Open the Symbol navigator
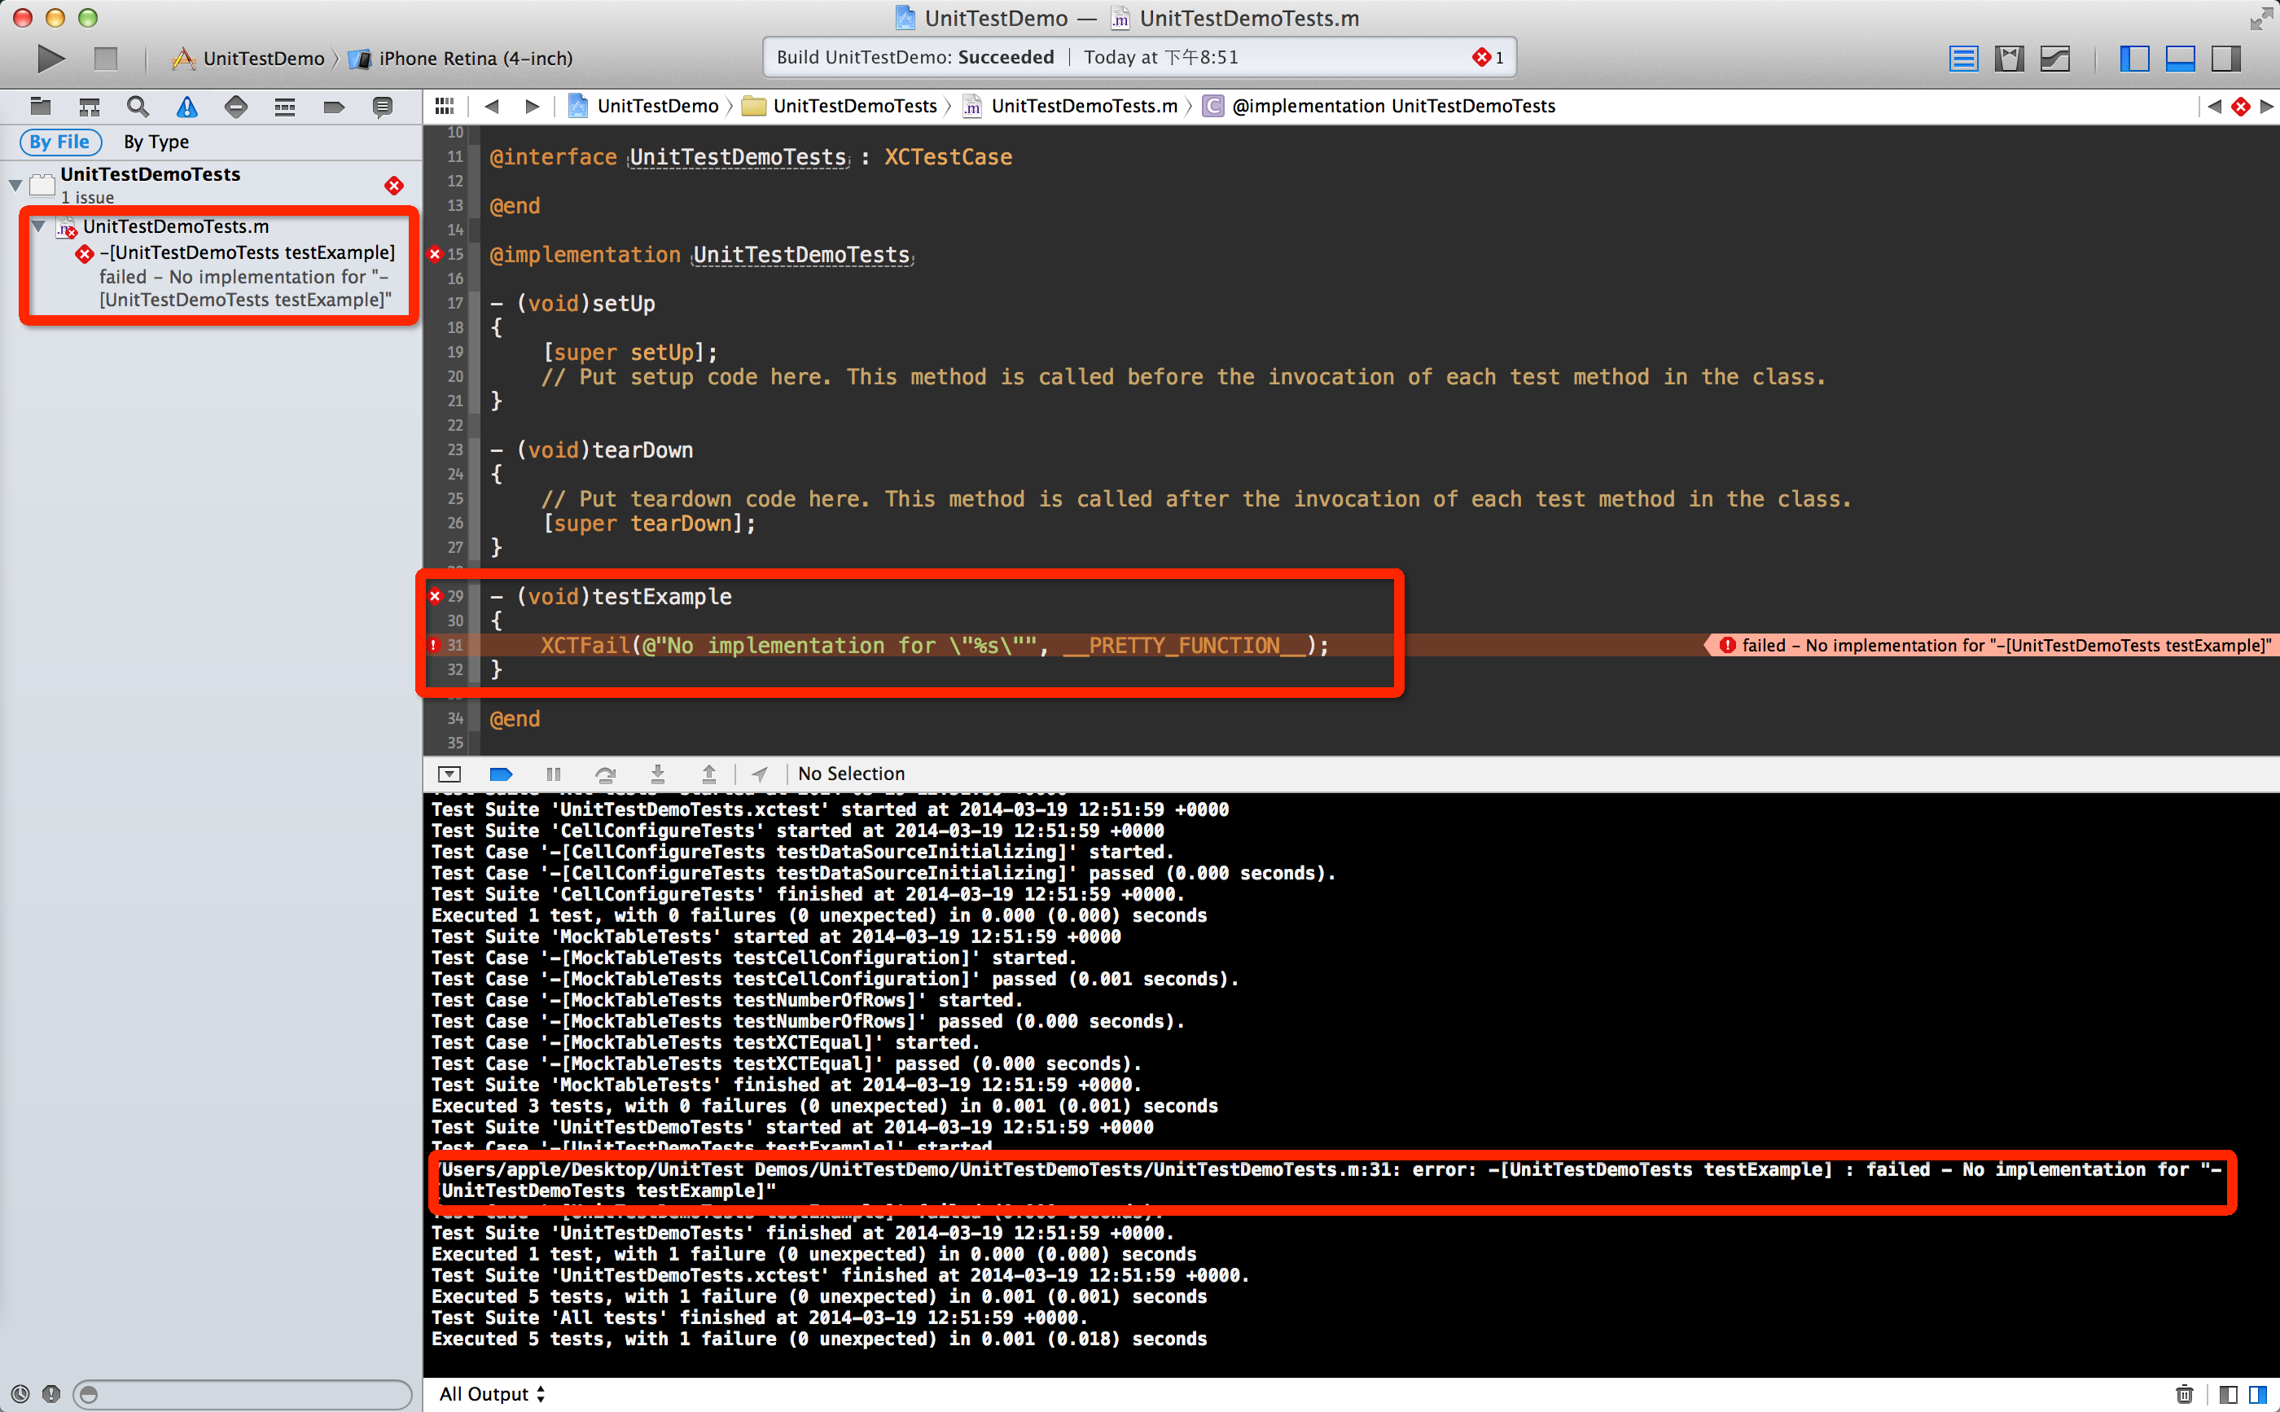Viewport: 2280px width, 1412px height. pyautogui.click(x=90, y=107)
